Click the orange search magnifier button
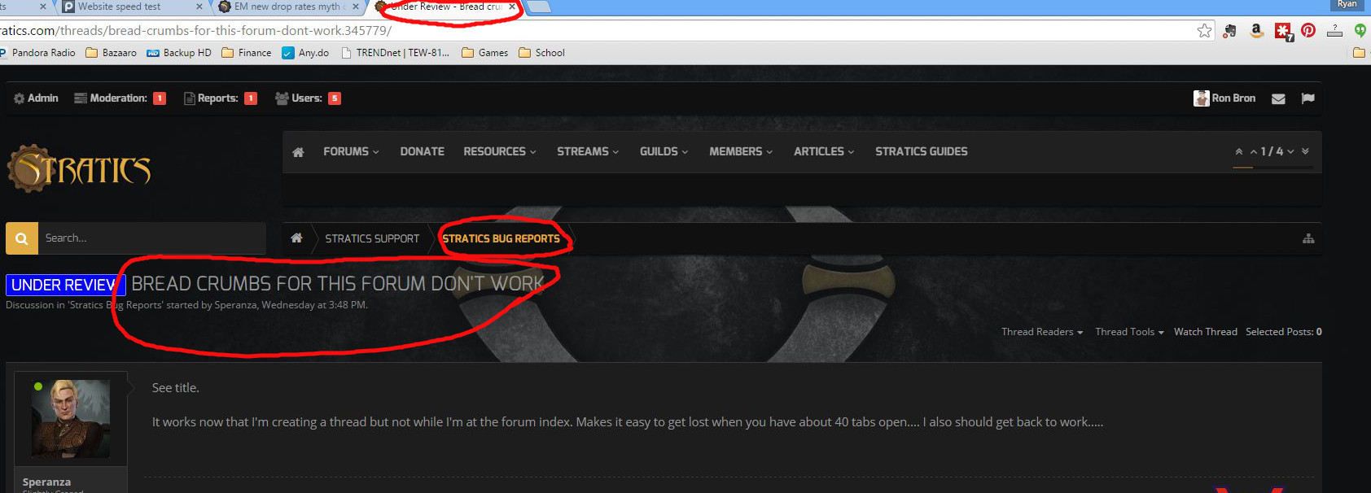 coord(22,239)
